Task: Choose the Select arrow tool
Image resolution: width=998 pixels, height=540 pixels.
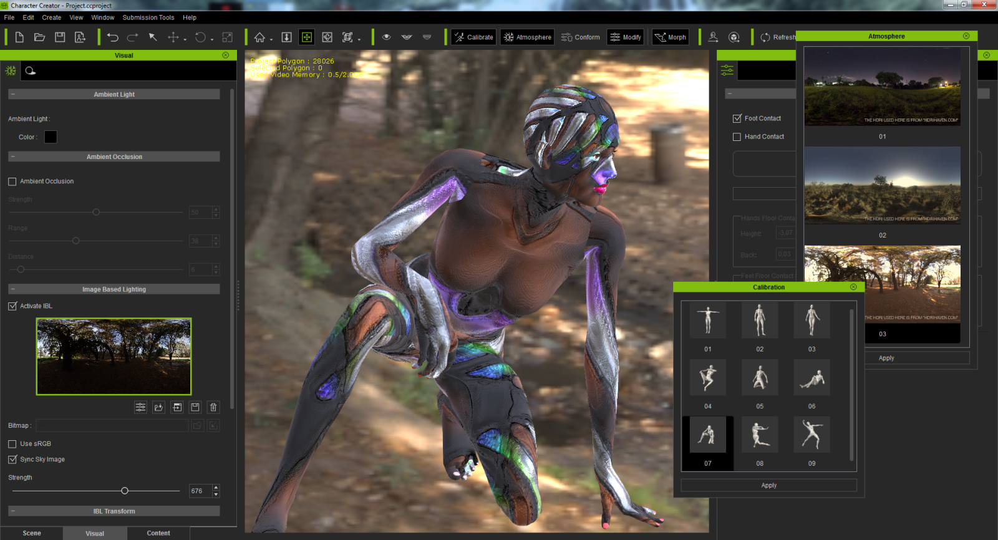Action: (x=153, y=37)
